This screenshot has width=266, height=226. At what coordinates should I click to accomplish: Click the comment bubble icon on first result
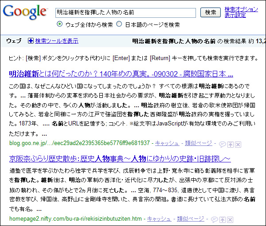pos(223,144)
